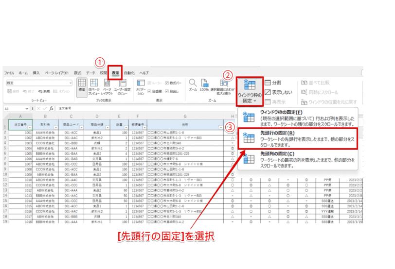
Task: Open filter dropdown for 注文番号 column
Action: [x=30, y=128]
